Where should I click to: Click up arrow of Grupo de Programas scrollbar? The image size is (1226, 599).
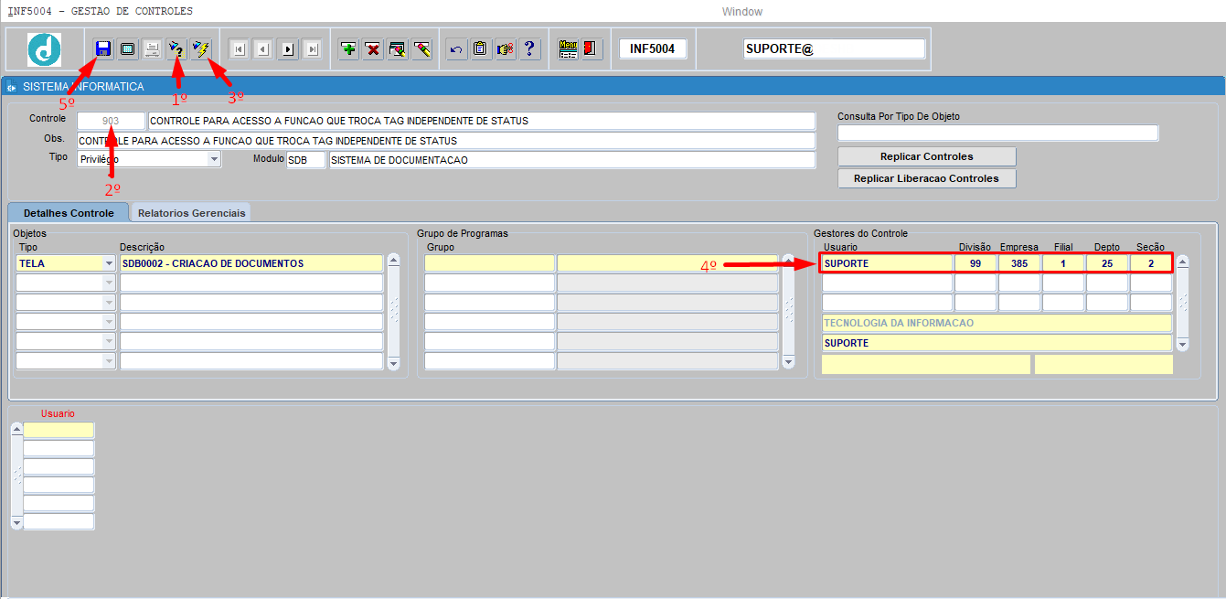point(789,261)
